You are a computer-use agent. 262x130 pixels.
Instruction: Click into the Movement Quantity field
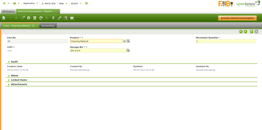[x=226, y=41]
